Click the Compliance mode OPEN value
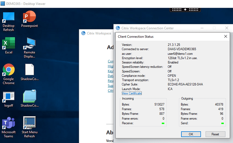233x143 pixels. click(172, 76)
